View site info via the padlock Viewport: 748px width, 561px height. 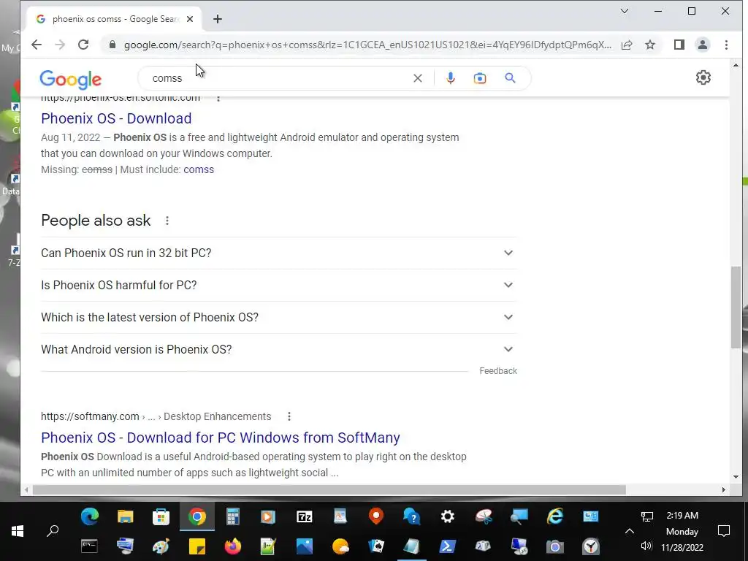pos(112,45)
